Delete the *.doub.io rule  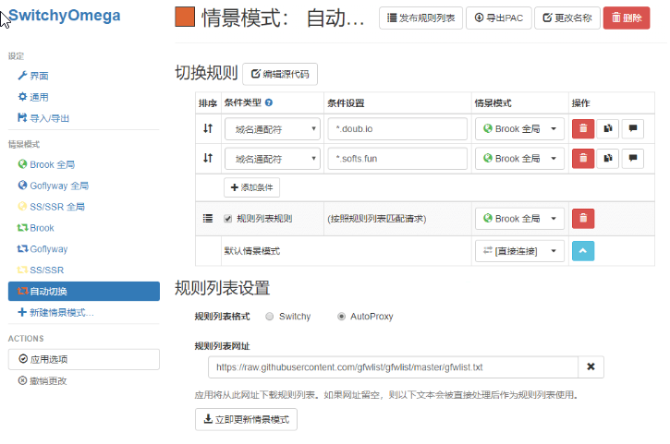click(x=583, y=128)
